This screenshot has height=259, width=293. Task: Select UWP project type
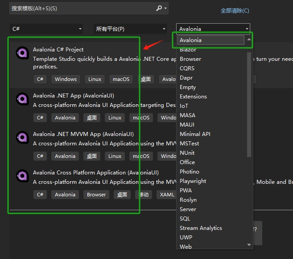click(x=186, y=237)
